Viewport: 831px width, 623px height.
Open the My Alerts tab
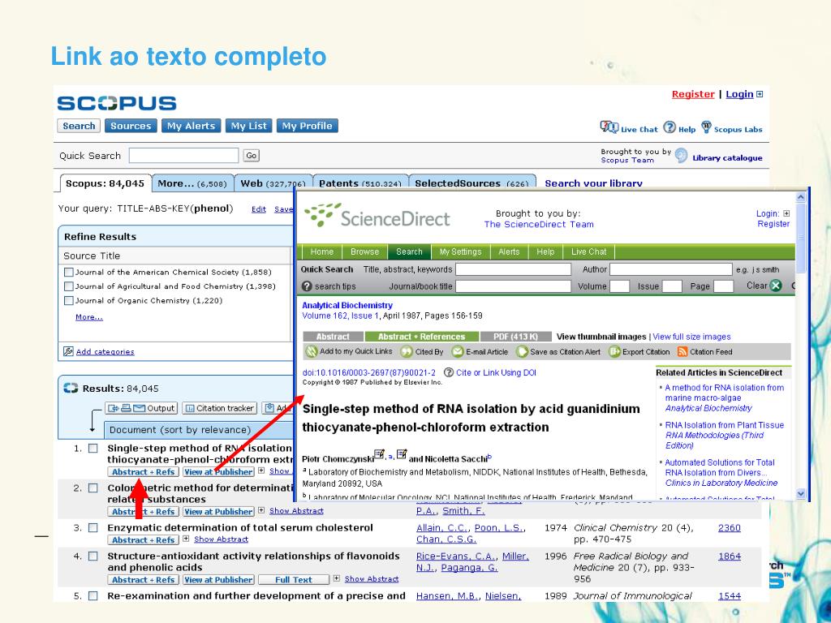192,126
